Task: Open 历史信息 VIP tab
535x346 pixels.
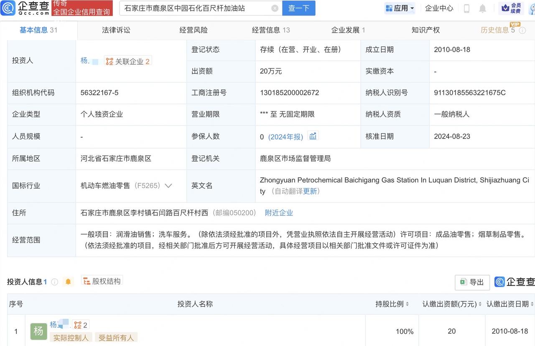Action: point(498,30)
